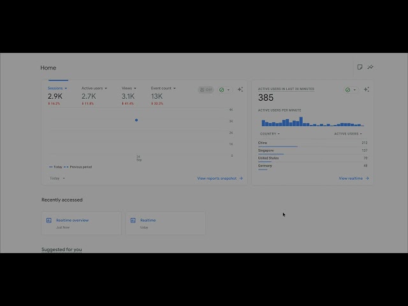Click Realtime overview report icon
The height and width of the screenshot is (306, 408).
49,221
